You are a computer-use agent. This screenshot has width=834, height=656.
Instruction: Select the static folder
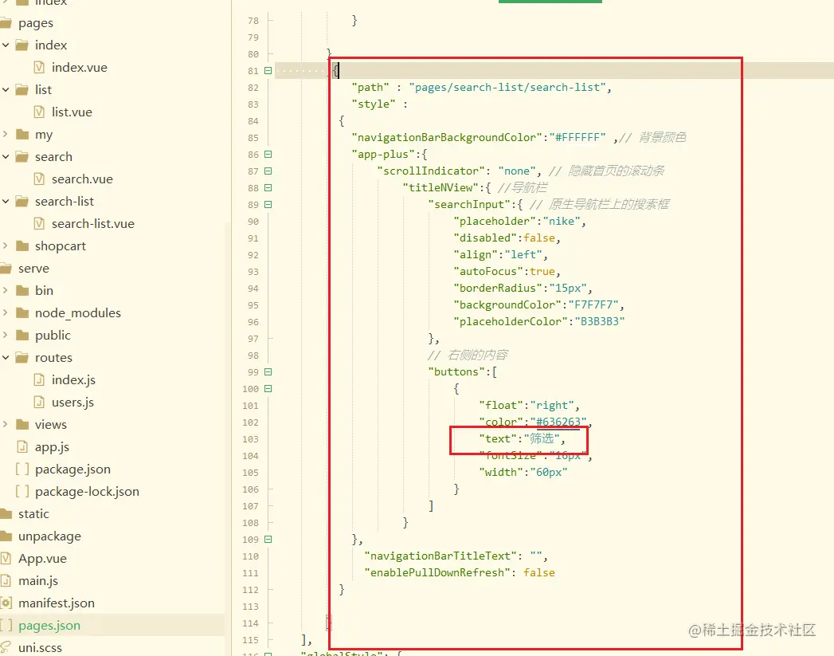[33, 513]
